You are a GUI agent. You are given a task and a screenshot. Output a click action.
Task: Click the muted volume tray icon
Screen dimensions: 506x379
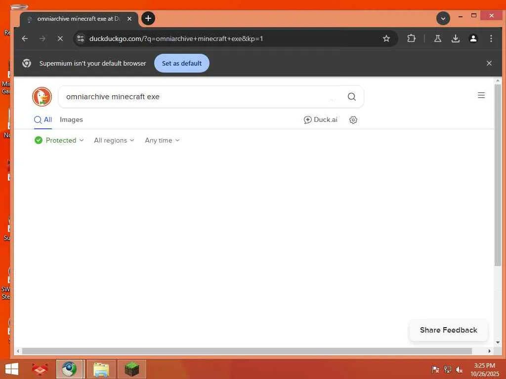(459, 369)
